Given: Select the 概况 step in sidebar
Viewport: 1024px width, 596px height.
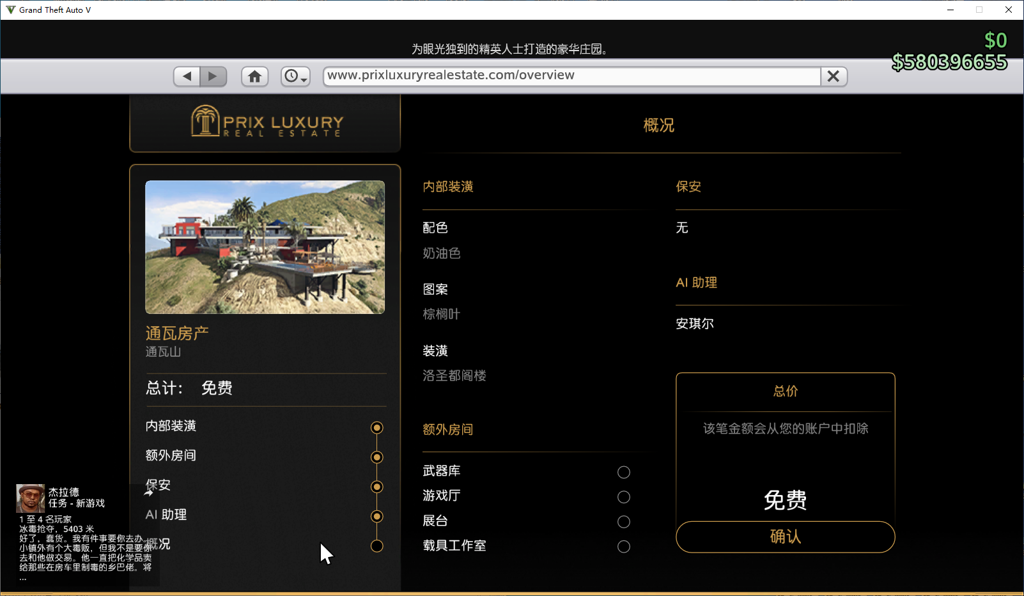Looking at the screenshot, I should (x=158, y=544).
